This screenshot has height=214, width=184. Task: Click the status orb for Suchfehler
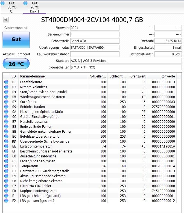coord(6,102)
